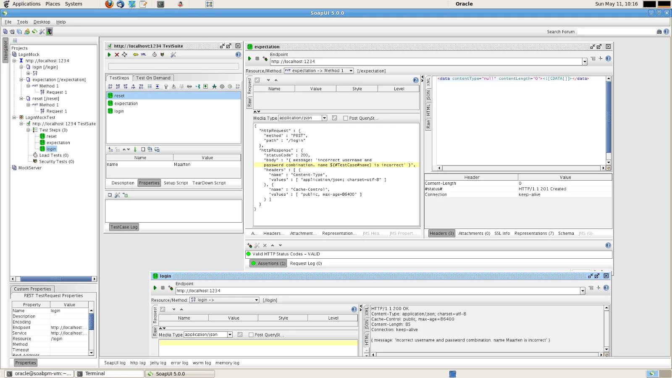Image resolution: width=672 pixels, height=378 pixels.
Task: Add assertion in assertions panel toolbar
Action: 249,245
